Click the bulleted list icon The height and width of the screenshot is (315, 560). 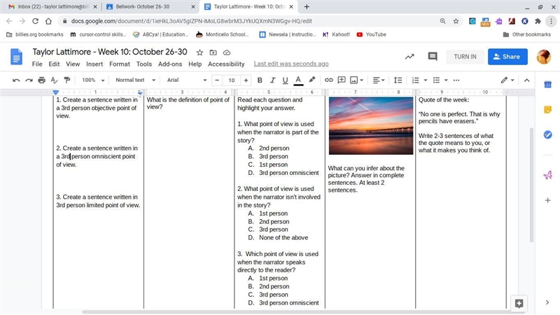pyautogui.click(x=436, y=80)
